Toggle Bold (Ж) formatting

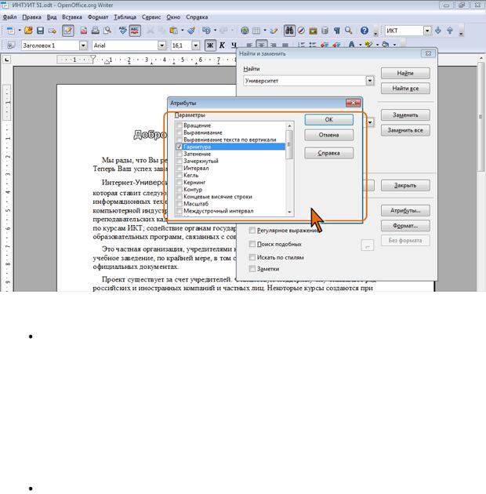(x=210, y=45)
